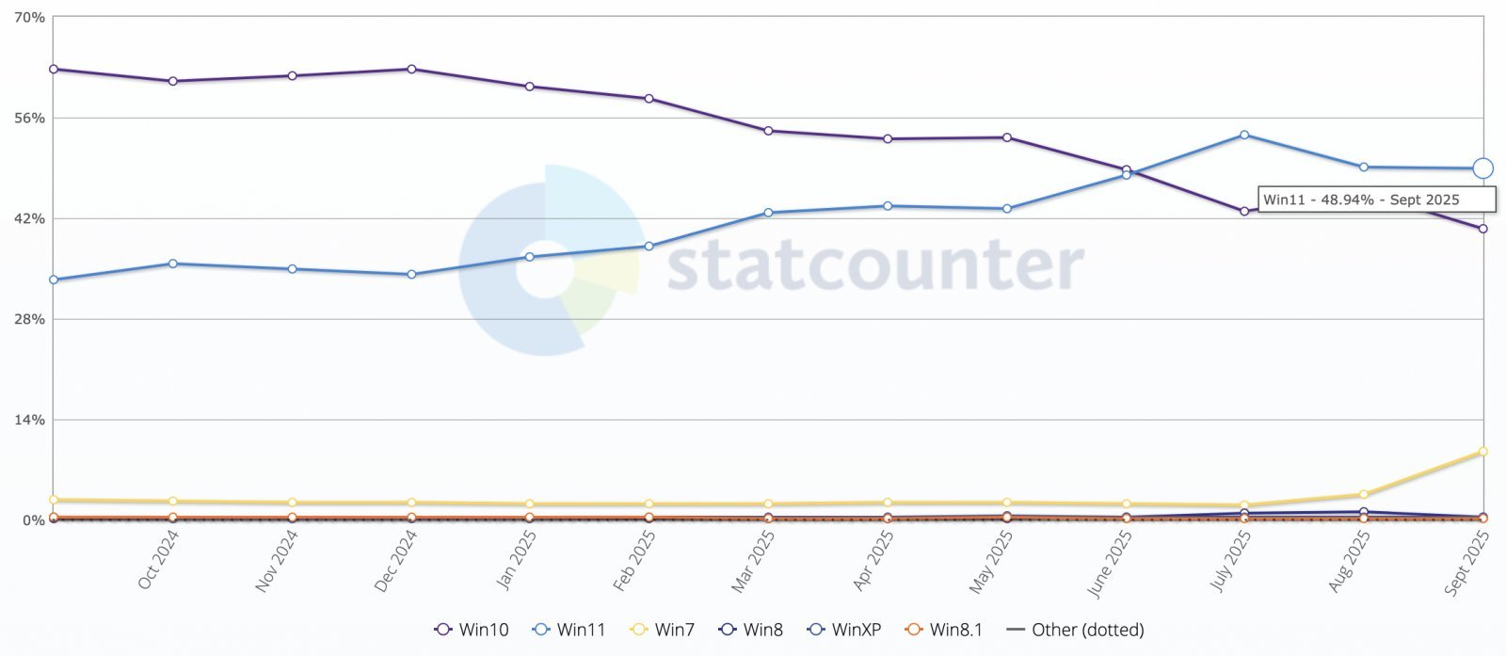Screen dimensions: 1506x656
Task: Toggle the Win11 legend series
Action: point(569,630)
